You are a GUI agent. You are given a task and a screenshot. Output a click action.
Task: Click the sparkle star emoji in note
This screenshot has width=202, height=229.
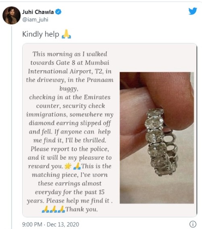[68, 166]
